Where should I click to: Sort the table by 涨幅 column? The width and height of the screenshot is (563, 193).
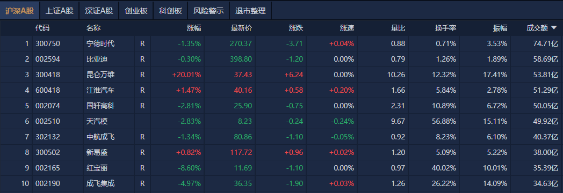pos(194,28)
